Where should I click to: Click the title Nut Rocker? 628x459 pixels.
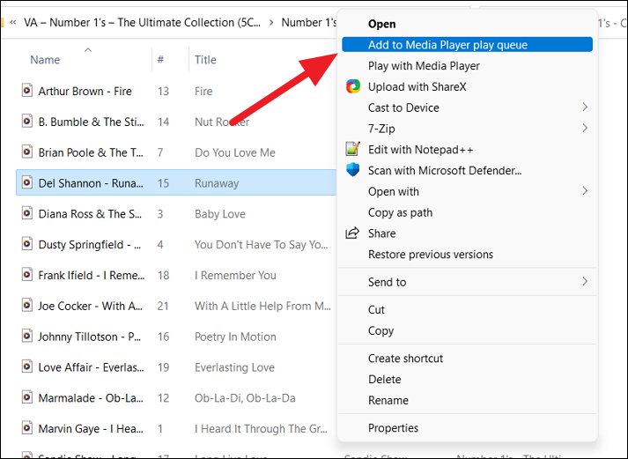tap(222, 122)
